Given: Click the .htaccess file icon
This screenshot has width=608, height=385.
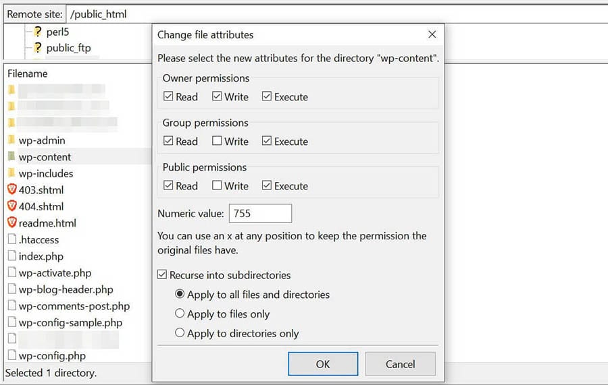Looking at the screenshot, I should pos(11,239).
